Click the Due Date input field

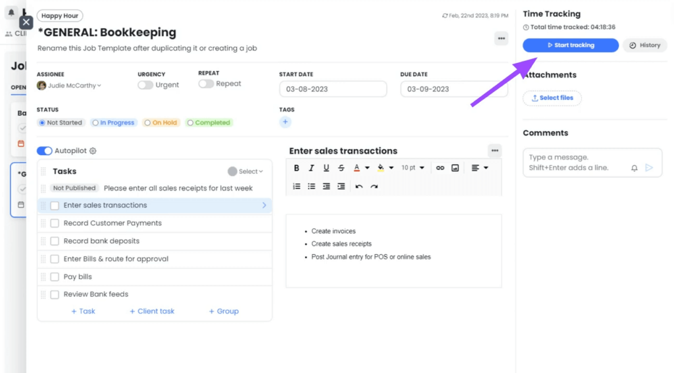(x=454, y=89)
